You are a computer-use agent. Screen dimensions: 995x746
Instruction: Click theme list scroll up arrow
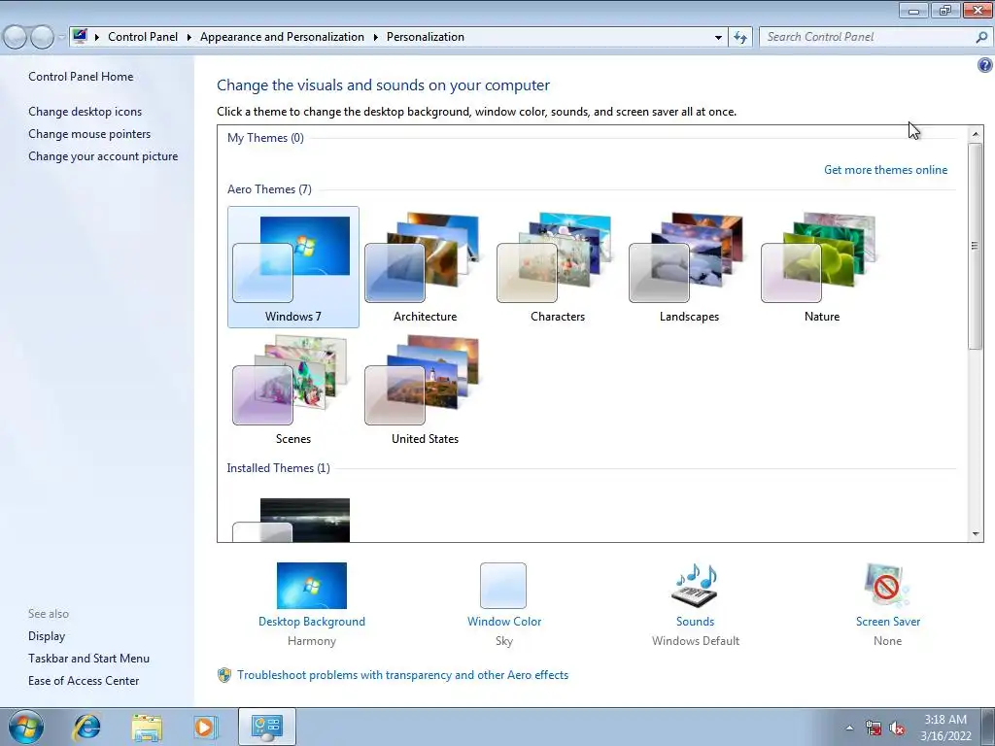click(x=976, y=134)
